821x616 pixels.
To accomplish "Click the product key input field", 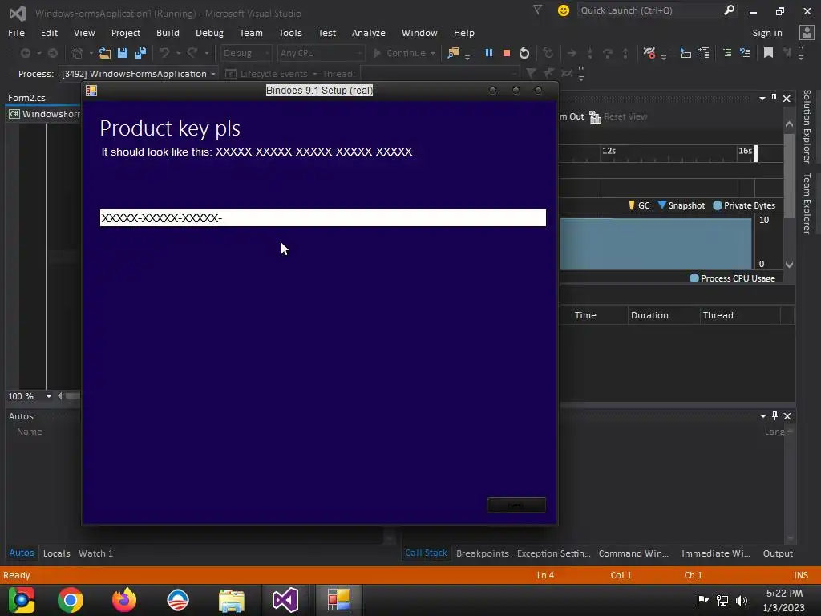I will pyautogui.click(x=323, y=218).
